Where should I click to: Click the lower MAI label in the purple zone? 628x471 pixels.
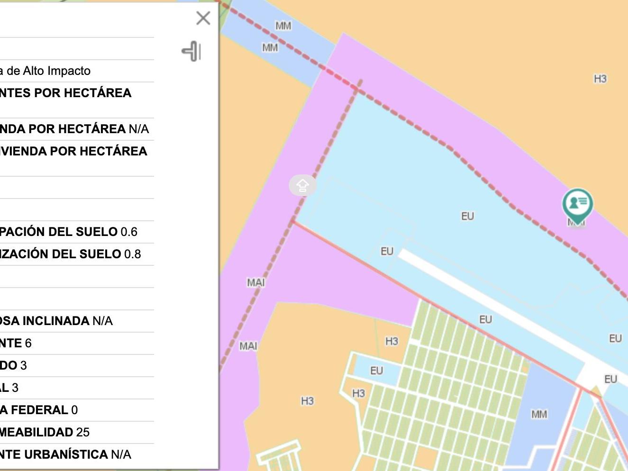[x=248, y=346]
